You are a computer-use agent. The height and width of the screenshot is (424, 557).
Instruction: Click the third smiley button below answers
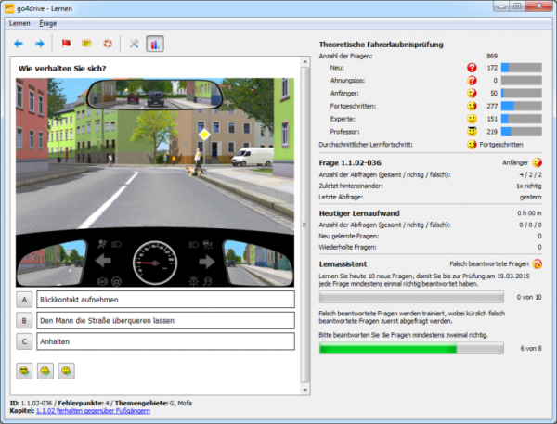click(x=66, y=370)
